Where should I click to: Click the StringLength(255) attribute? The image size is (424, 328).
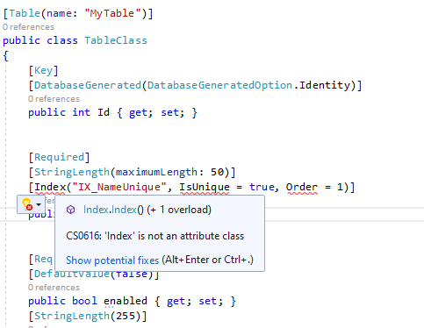(88, 316)
